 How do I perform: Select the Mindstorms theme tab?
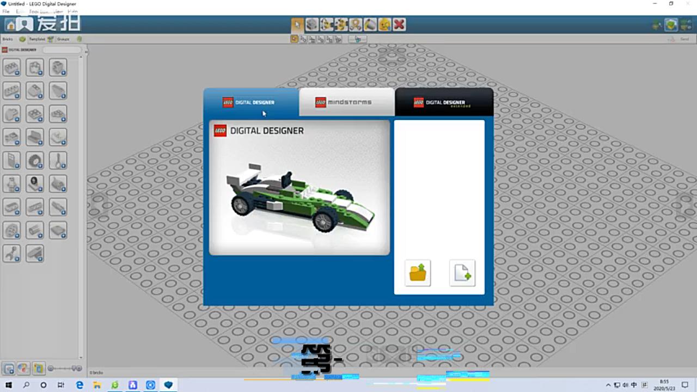click(x=347, y=102)
